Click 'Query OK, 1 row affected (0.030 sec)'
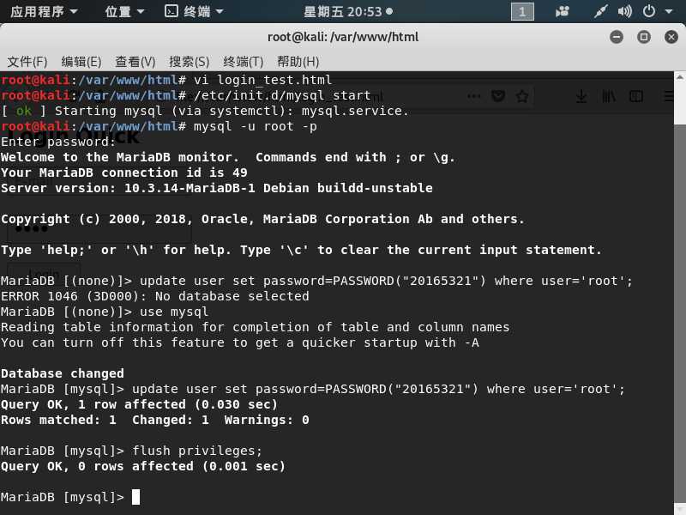 pos(139,404)
